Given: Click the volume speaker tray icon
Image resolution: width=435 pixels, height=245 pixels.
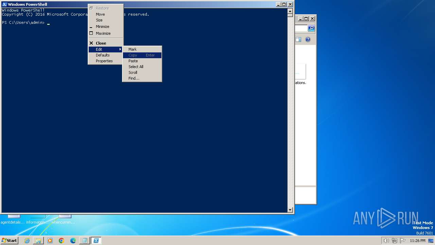Looking at the screenshot, I should (386, 241).
